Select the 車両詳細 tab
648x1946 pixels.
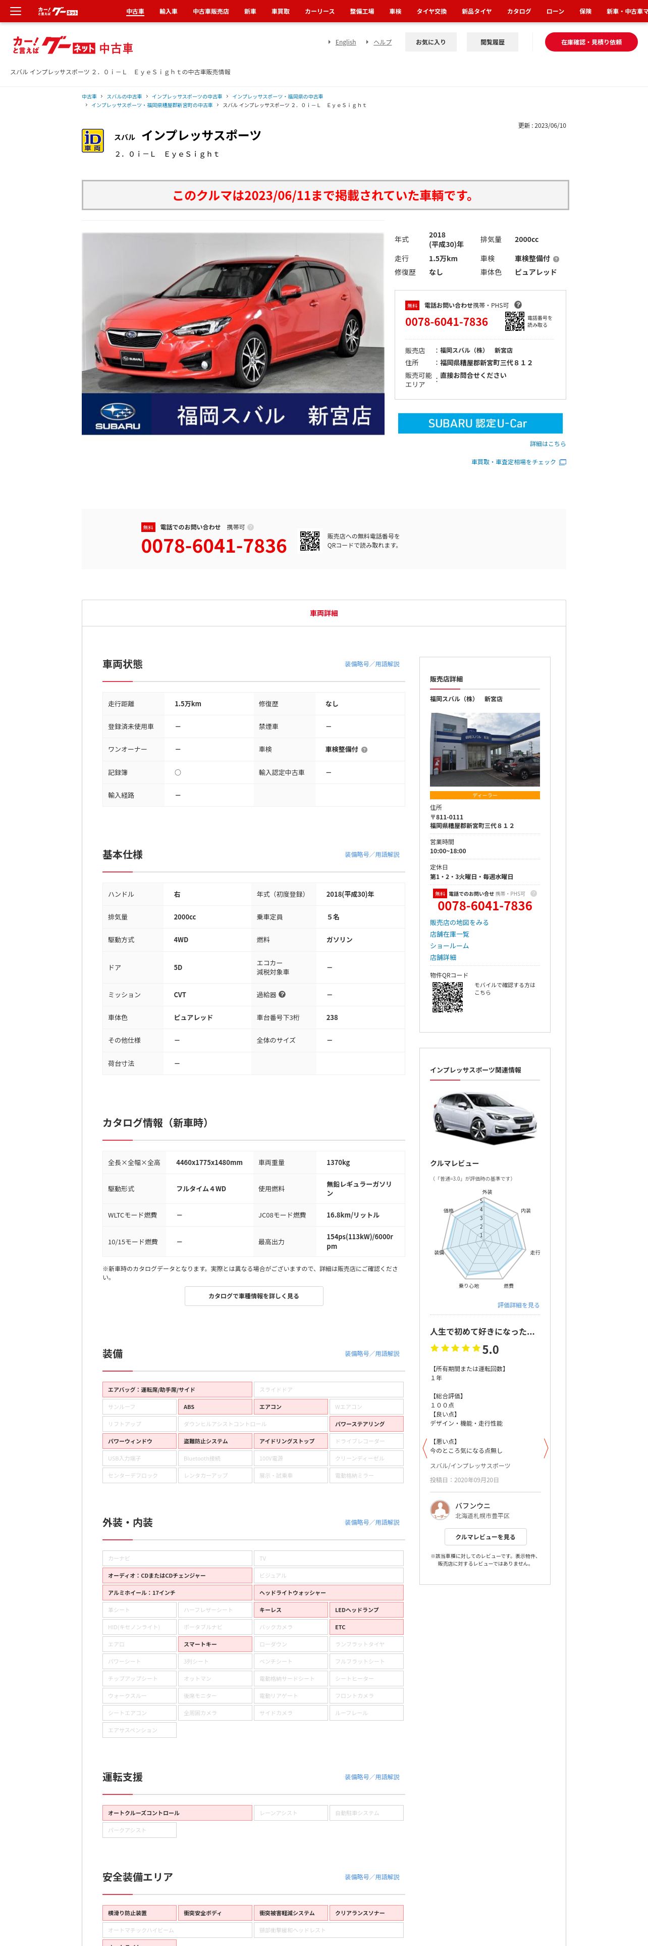pos(323,613)
